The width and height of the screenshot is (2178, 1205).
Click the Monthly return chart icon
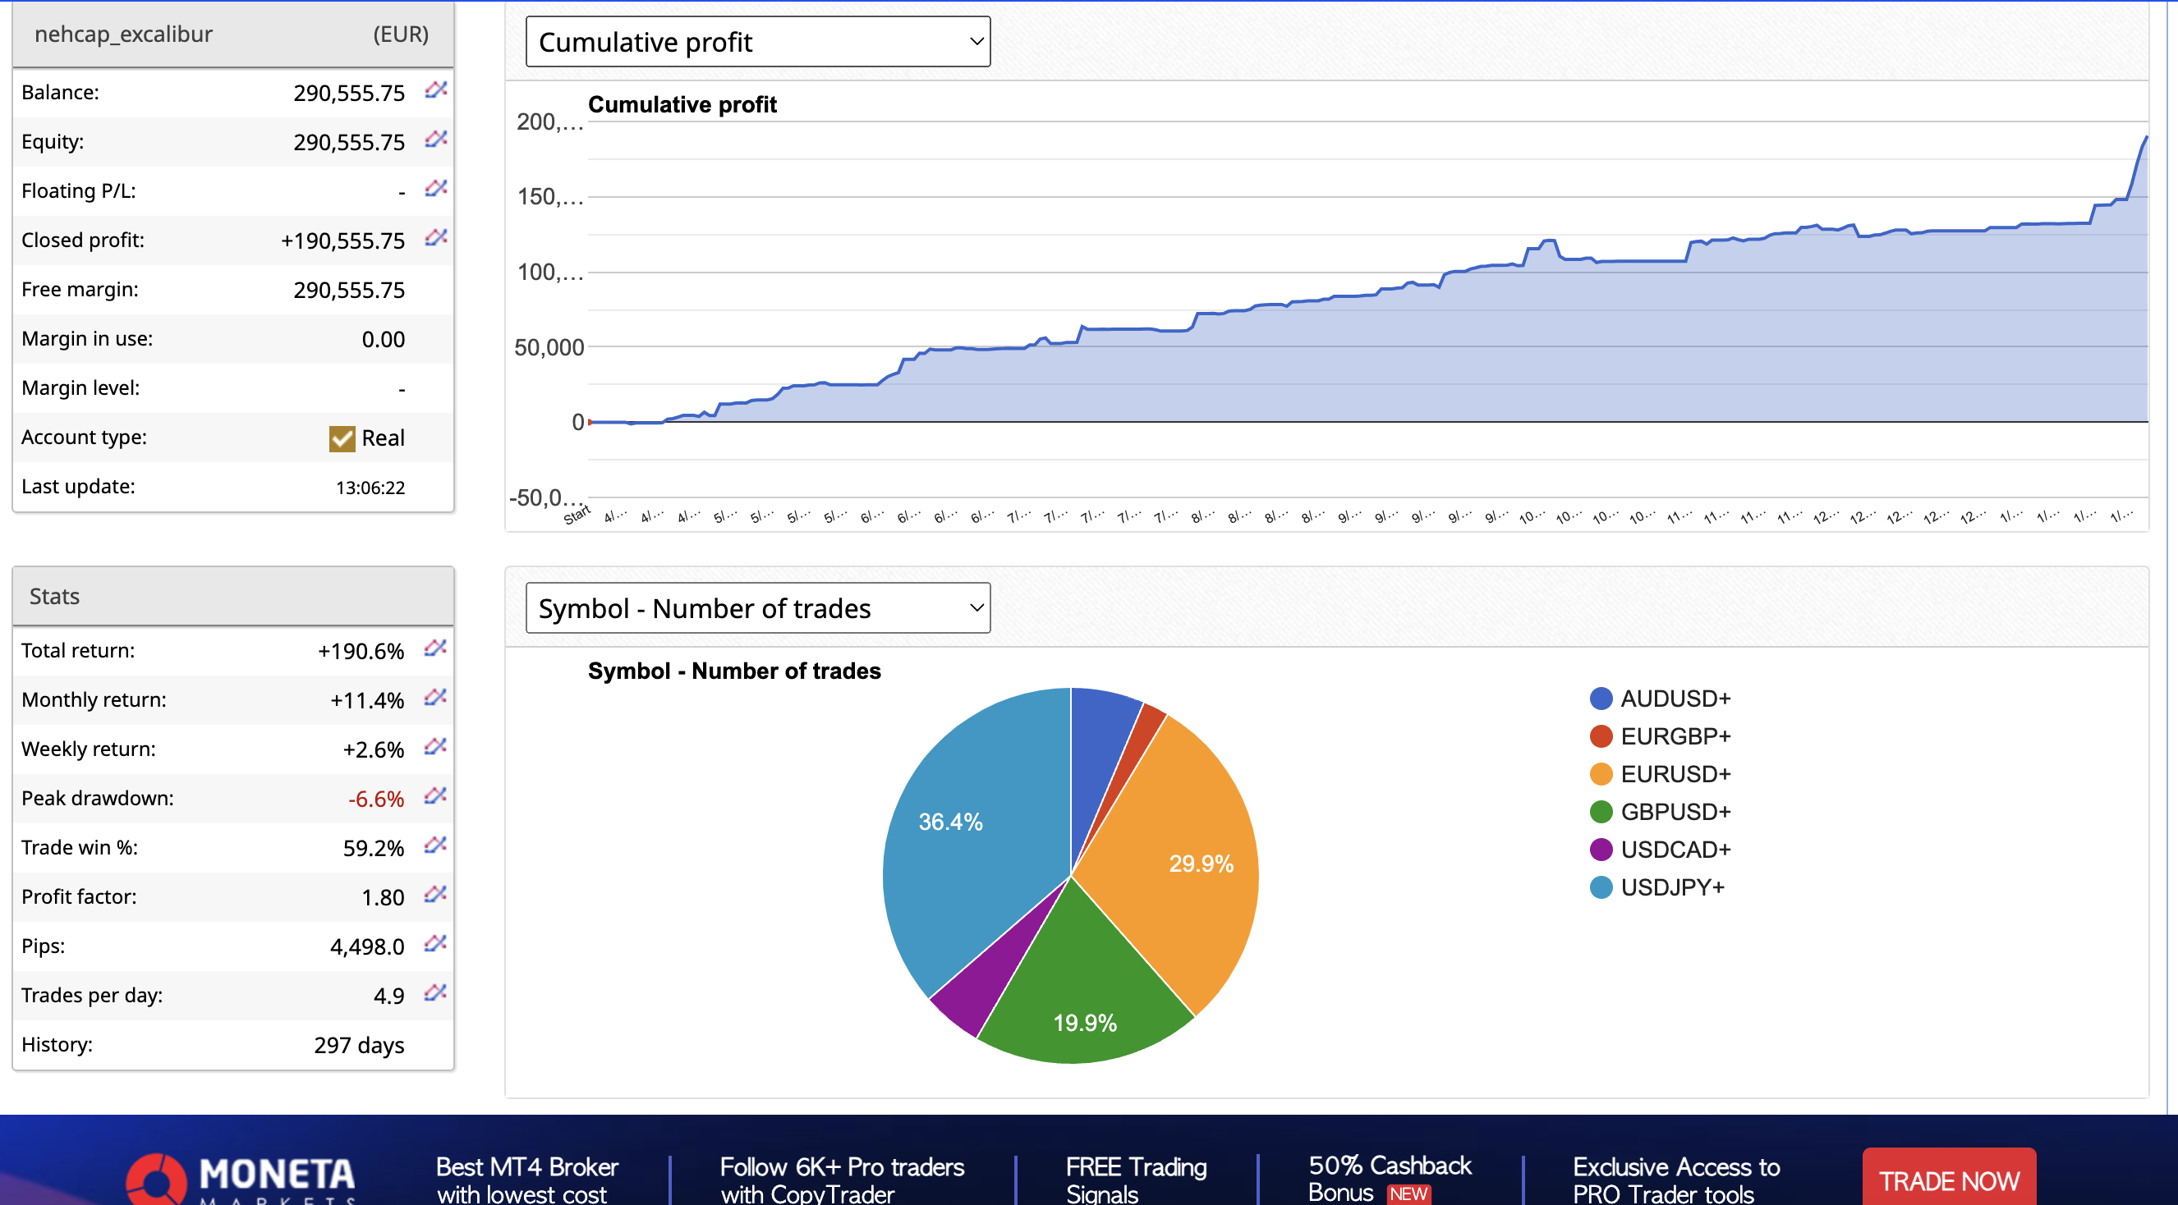click(x=435, y=697)
